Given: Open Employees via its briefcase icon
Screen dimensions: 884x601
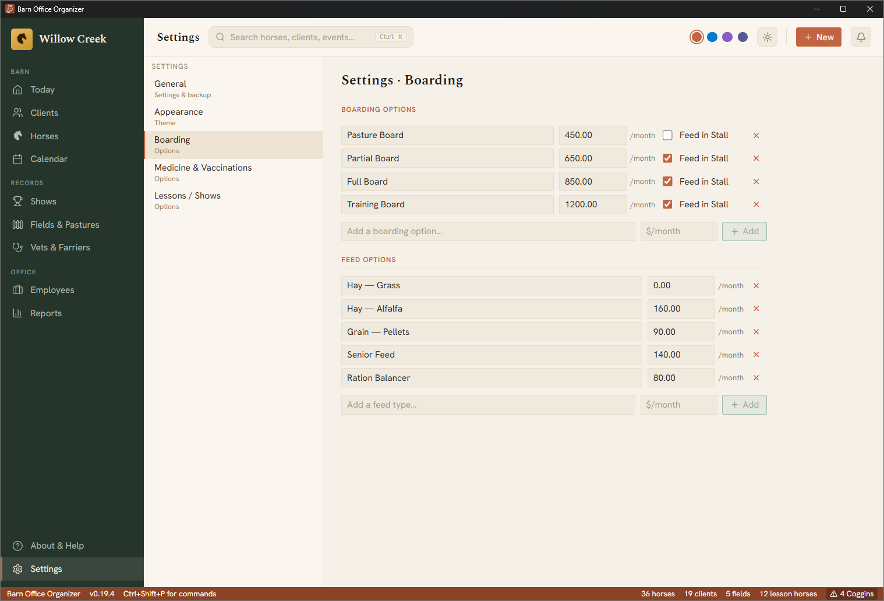Looking at the screenshot, I should pos(18,290).
